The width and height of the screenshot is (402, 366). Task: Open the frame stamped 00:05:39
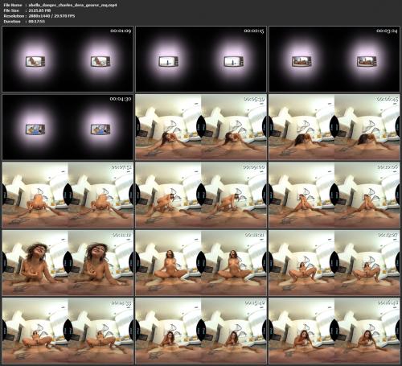coord(201,127)
